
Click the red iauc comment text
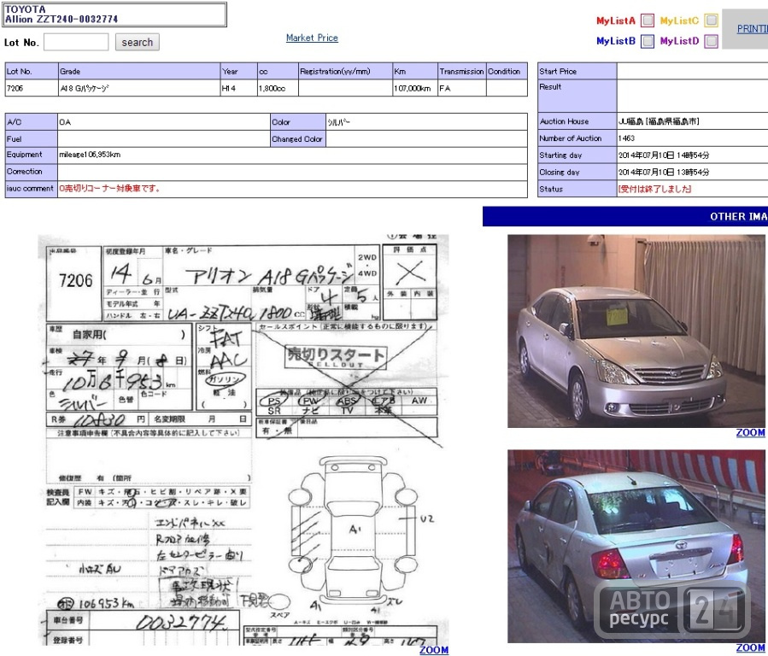[x=109, y=189]
